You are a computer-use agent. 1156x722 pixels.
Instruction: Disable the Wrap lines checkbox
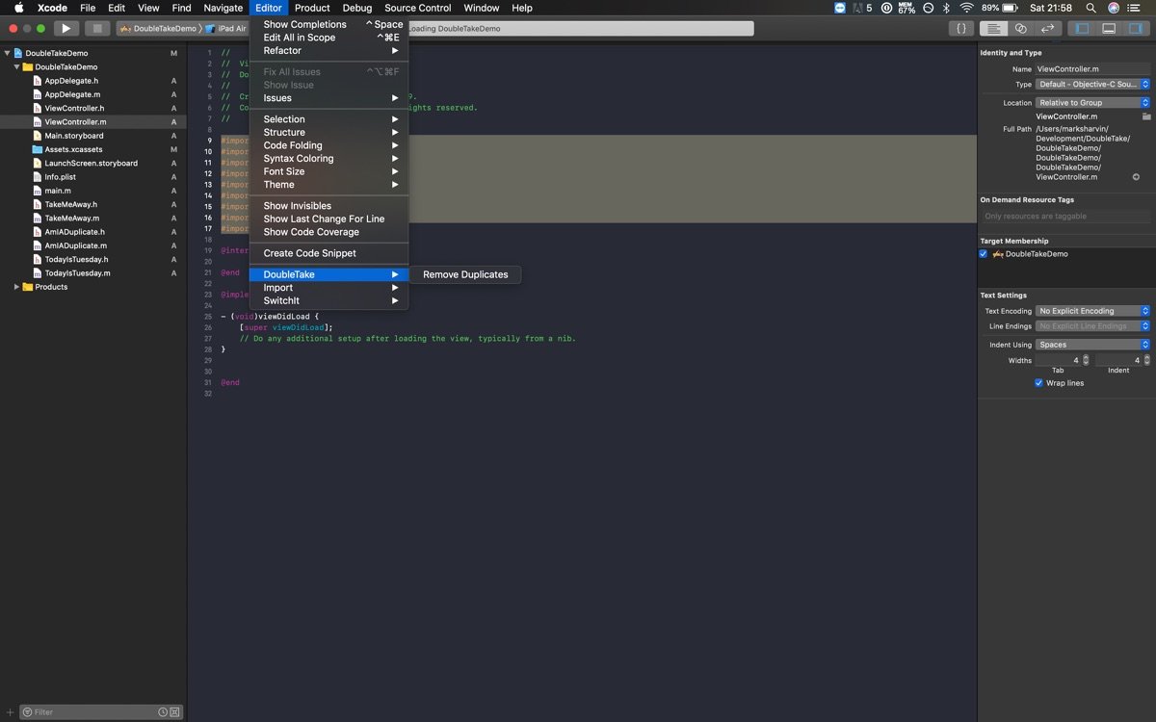(x=1038, y=383)
